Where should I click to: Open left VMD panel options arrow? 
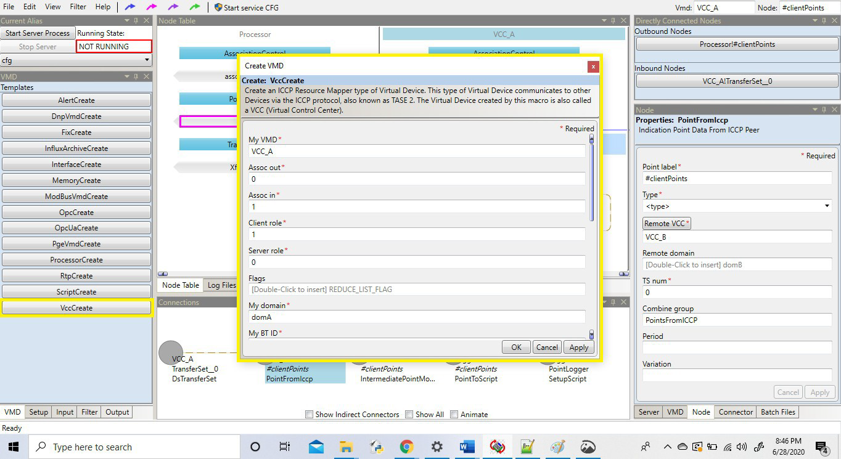click(x=126, y=76)
